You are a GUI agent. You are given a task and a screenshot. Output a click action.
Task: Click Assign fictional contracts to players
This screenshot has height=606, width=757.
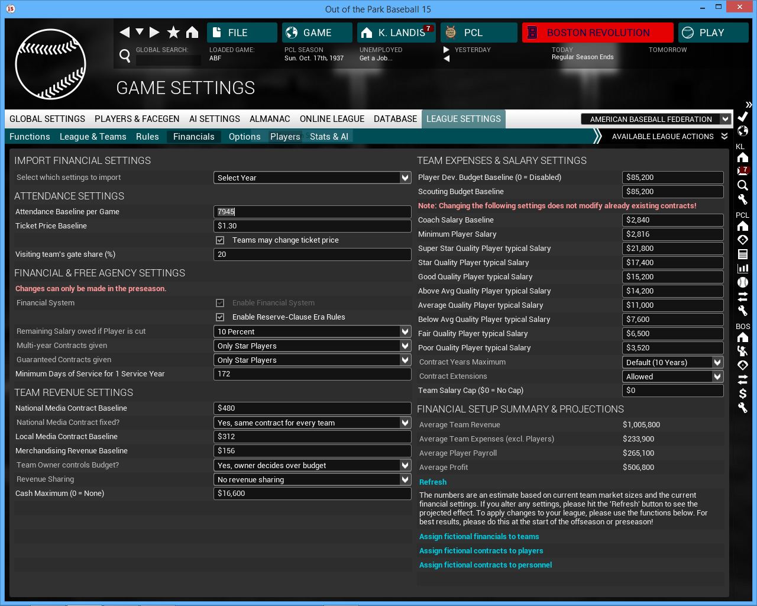coord(481,551)
